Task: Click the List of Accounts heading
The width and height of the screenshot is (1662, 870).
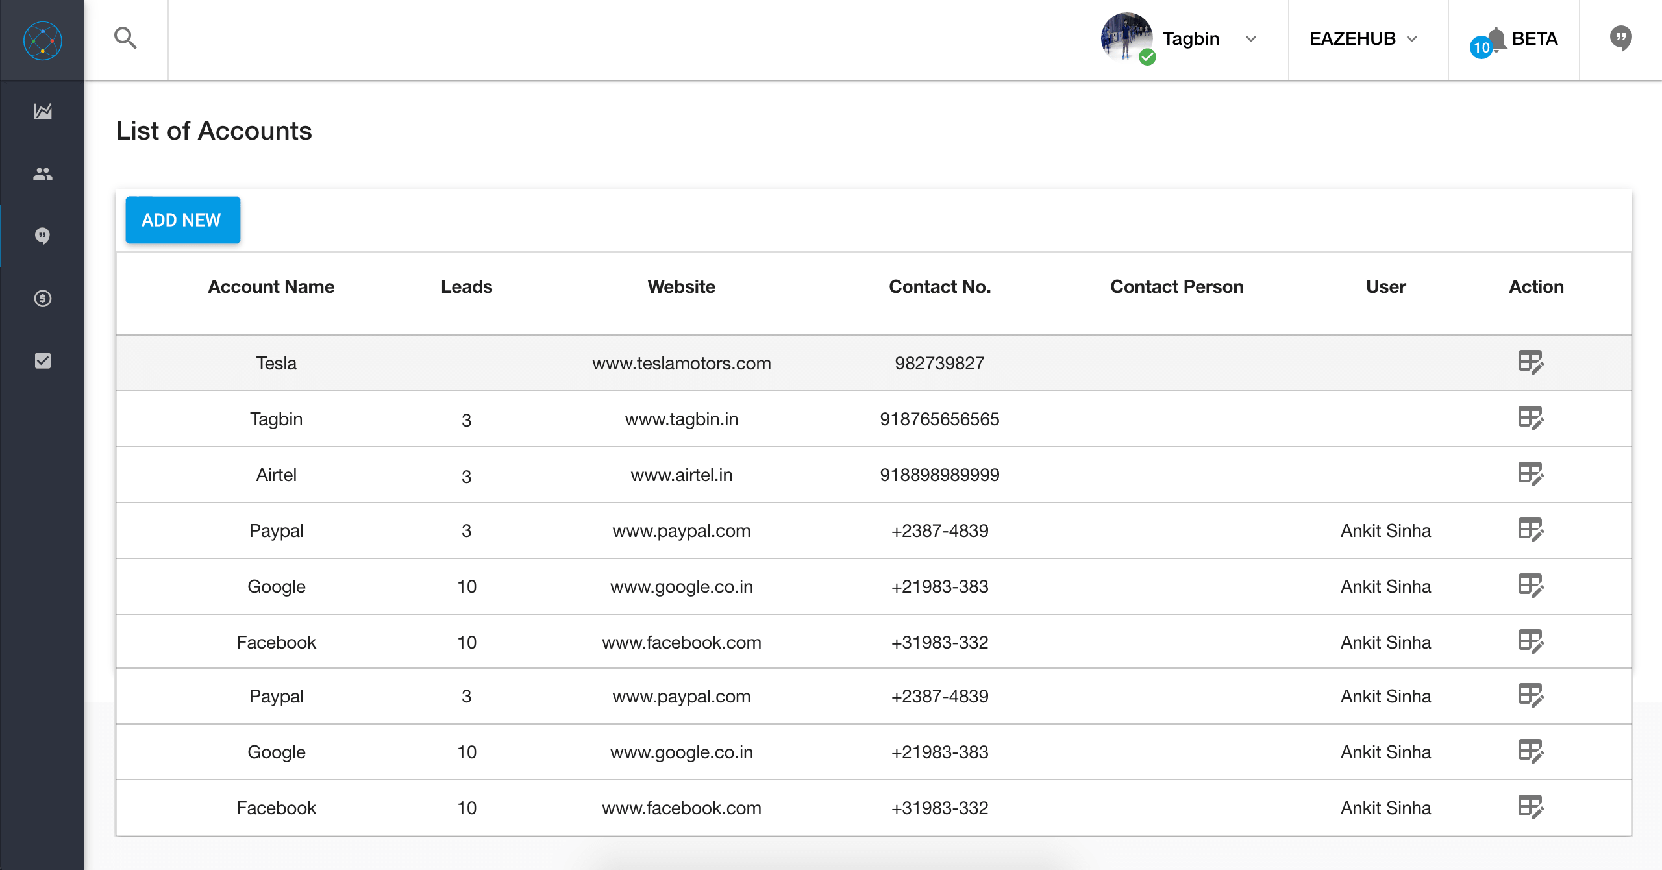Action: click(x=214, y=130)
